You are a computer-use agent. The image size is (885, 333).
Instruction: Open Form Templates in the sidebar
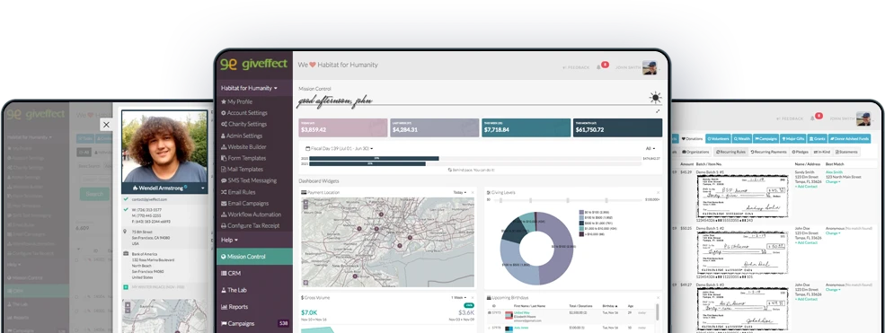pos(243,158)
